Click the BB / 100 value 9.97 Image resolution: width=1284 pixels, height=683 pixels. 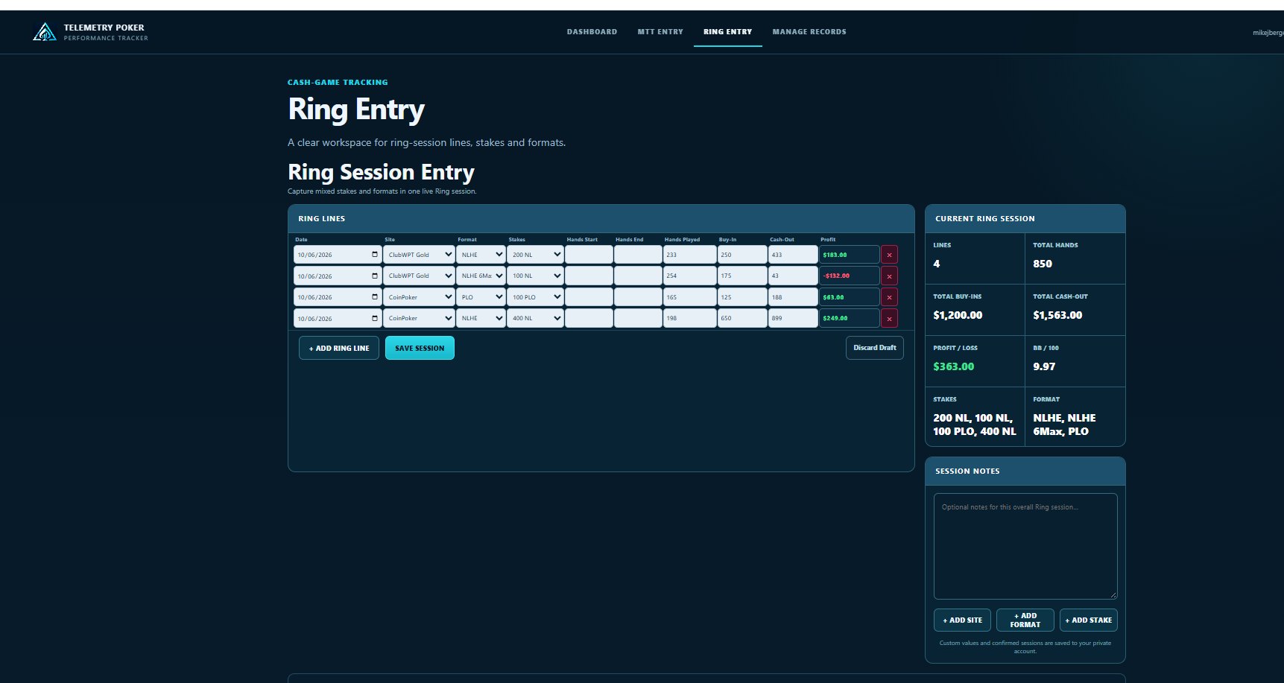click(1044, 366)
